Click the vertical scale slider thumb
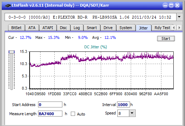 [x=12, y=52]
